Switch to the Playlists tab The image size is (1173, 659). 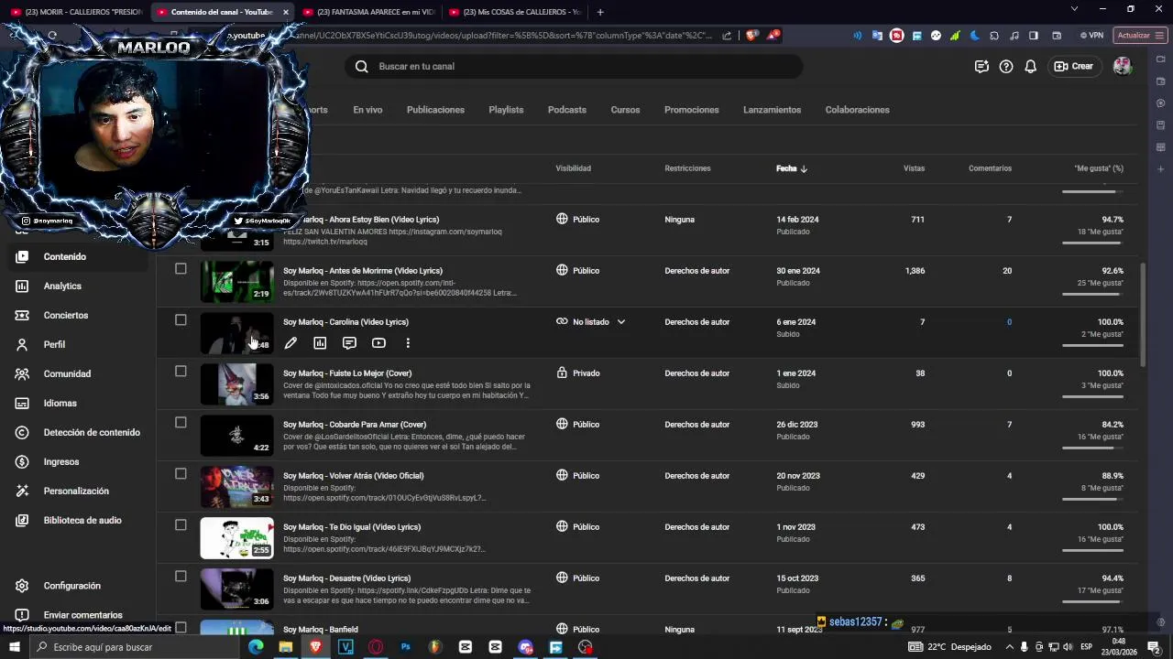506,110
